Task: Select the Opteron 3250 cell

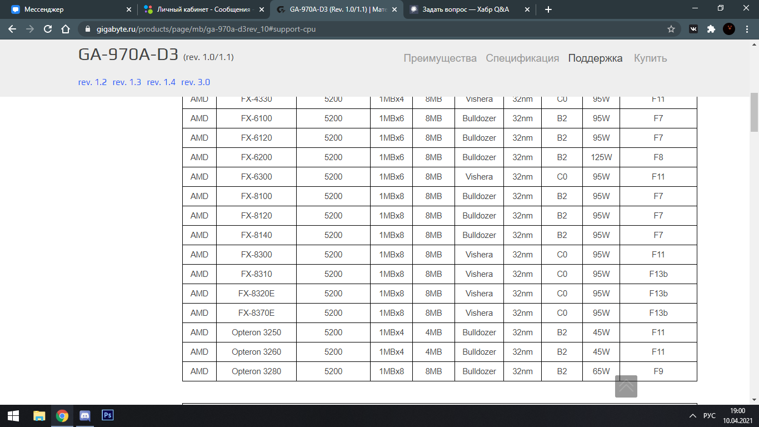Action: click(256, 332)
